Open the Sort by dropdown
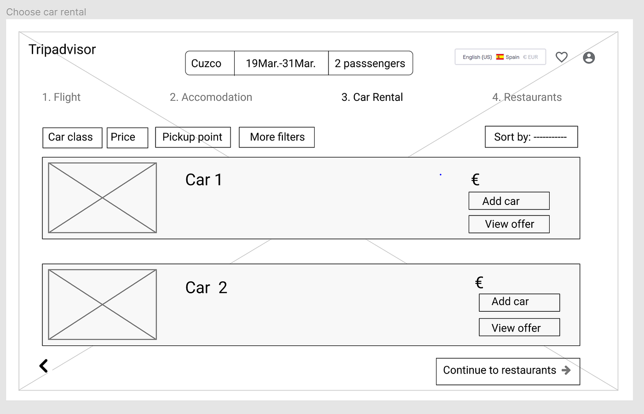644x414 pixels. (531, 137)
